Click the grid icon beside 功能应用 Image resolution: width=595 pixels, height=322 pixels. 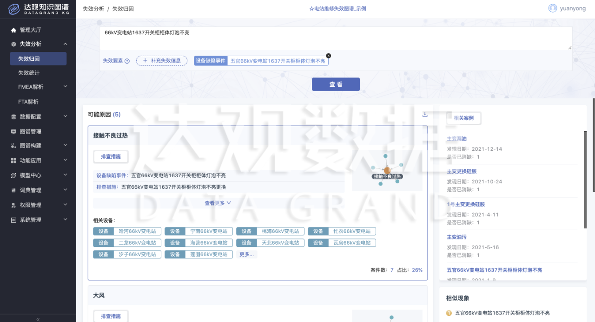(x=13, y=161)
